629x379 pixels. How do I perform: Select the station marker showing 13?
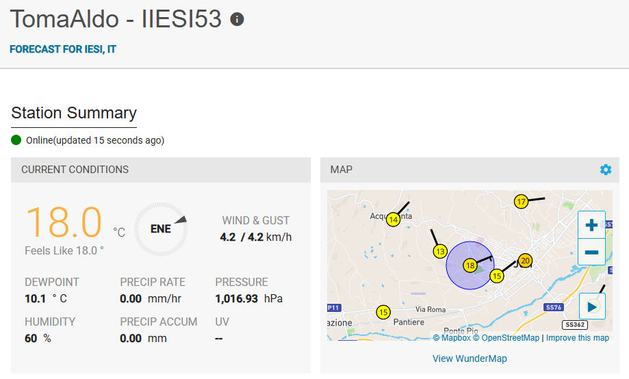440,251
